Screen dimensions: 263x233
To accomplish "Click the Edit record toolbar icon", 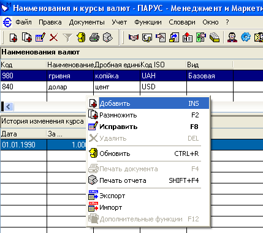I will click(x=40, y=37).
